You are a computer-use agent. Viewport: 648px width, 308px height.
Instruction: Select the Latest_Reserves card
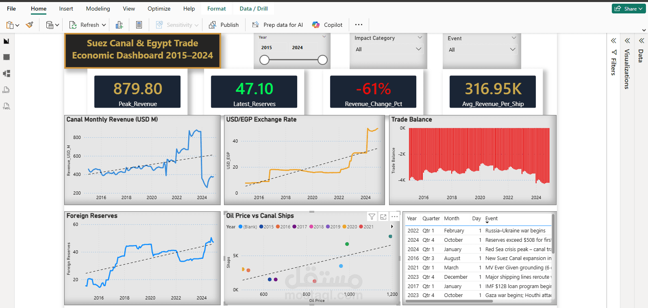click(x=254, y=92)
